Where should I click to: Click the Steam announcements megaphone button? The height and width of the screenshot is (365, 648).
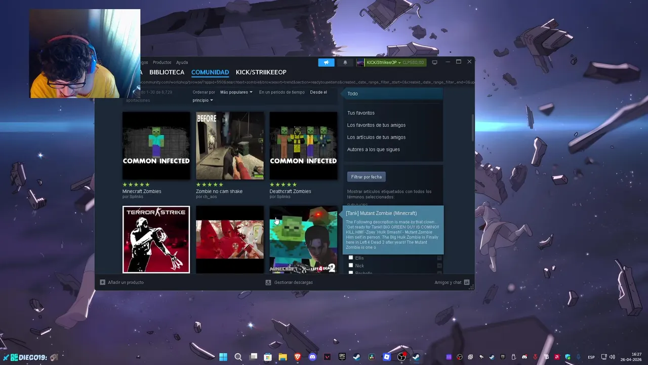[x=327, y=62]
